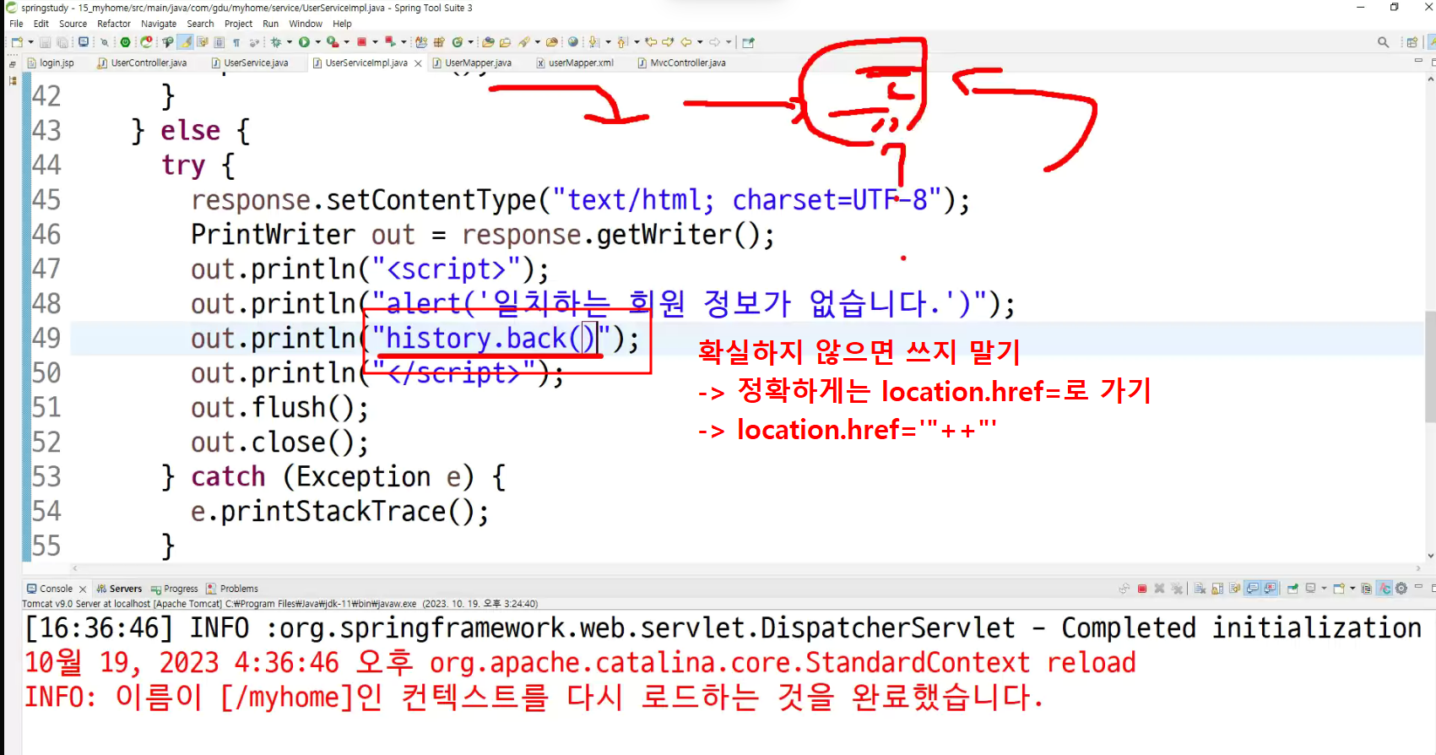Viewport: 1436px width, 755px height.
Task: Click the editor horizontal scrollbar track
Action: (745, 568)
